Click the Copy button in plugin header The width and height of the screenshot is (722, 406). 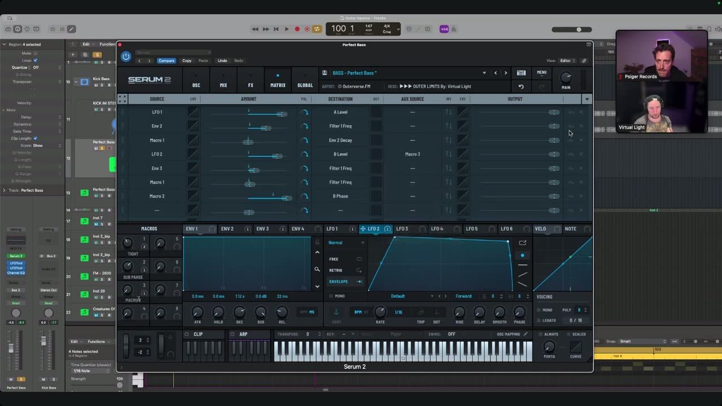coord(187,61)
